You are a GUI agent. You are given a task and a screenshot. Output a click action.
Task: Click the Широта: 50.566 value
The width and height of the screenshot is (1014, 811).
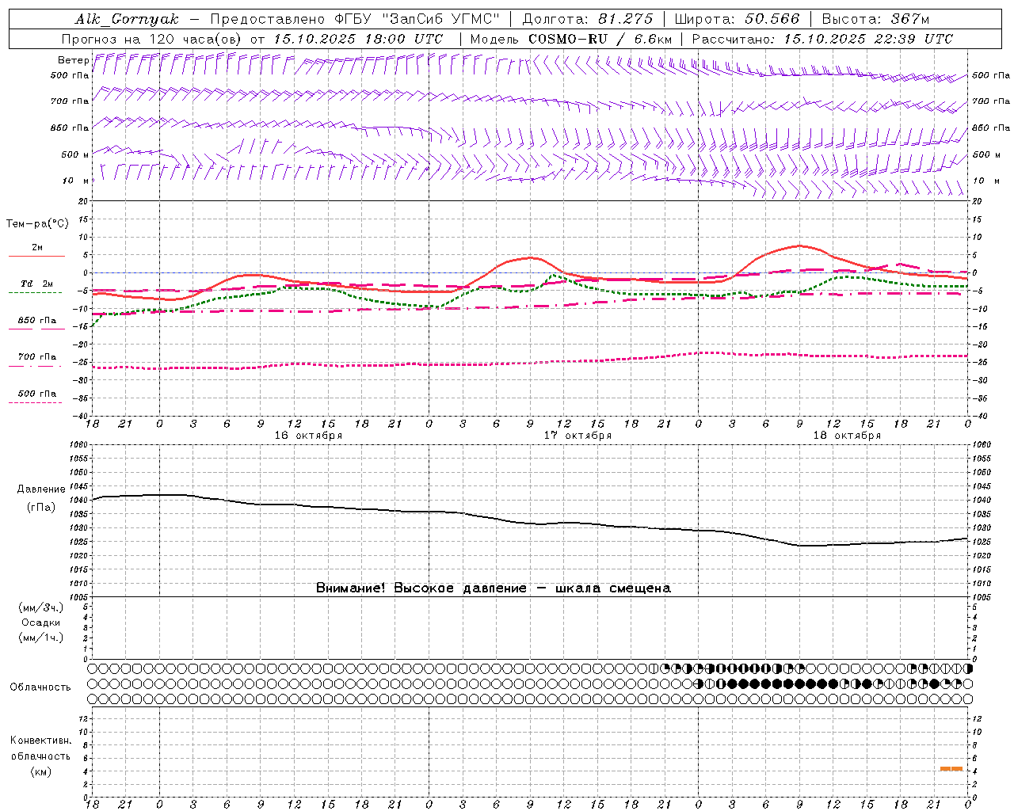738,19
